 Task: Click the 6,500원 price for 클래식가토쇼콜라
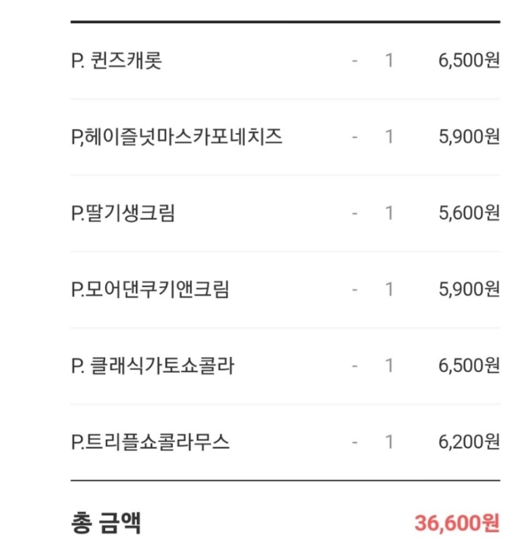click(x=469, y=367)
